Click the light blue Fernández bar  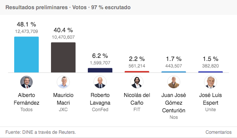pos(26,54)
